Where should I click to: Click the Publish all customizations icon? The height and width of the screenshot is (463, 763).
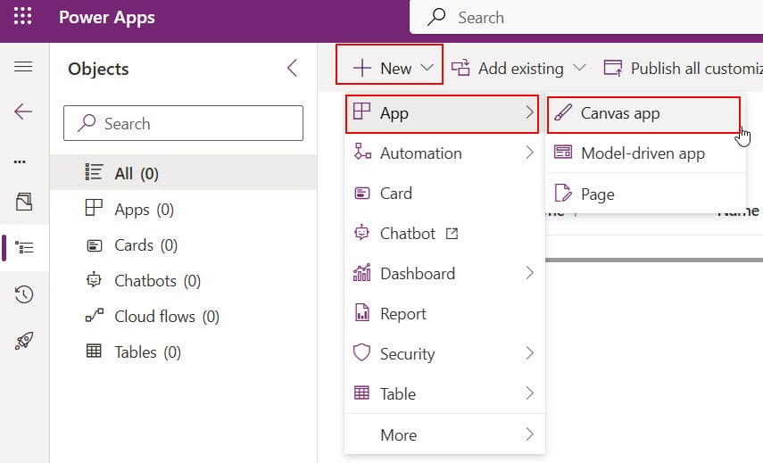coord(613,68)
